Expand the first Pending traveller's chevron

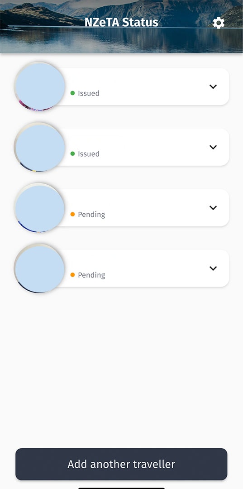(x=213, y=208)
